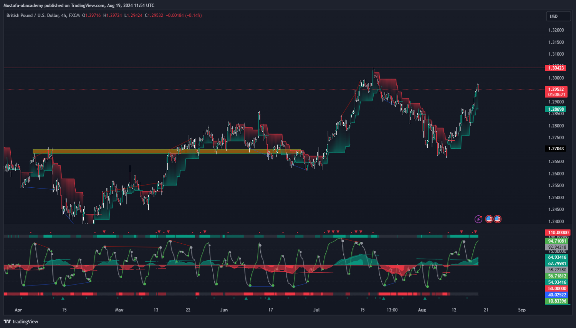This screenshot has height=328, width=576.
Task: Click the gray 58.22280 indicator label
Action: (557, 270)
